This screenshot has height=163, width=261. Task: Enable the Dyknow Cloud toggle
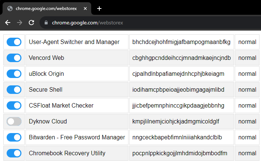click(x=14, y=121)
